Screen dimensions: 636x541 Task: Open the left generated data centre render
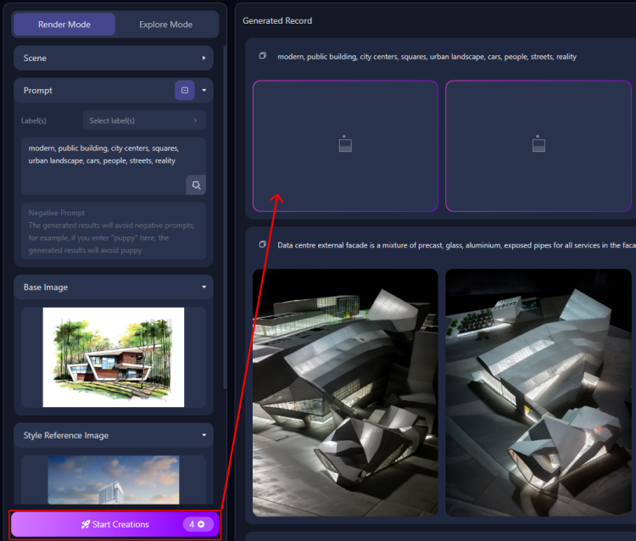click(x=345, y=393)
